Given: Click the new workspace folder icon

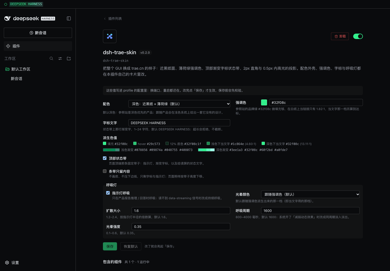Looking at the screenshot, I should pos(69,59).
